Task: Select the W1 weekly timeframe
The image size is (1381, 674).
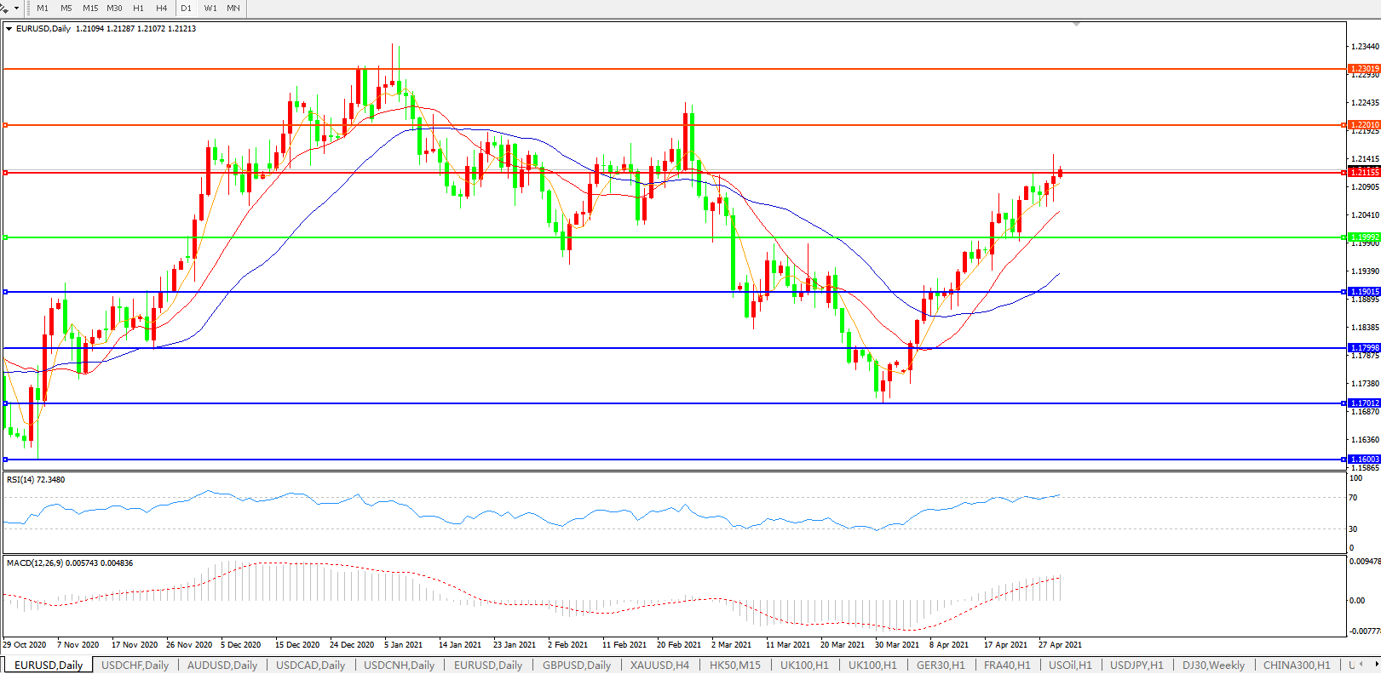Action: click(x=210, y=9)
